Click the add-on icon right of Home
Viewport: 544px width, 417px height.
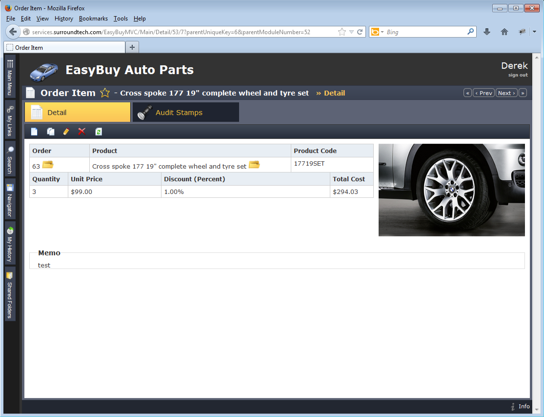click(x=522, y=32)
